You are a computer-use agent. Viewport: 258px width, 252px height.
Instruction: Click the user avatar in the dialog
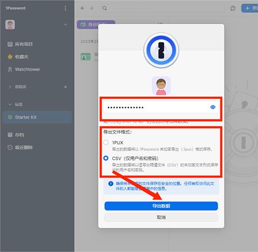[161, 85]
